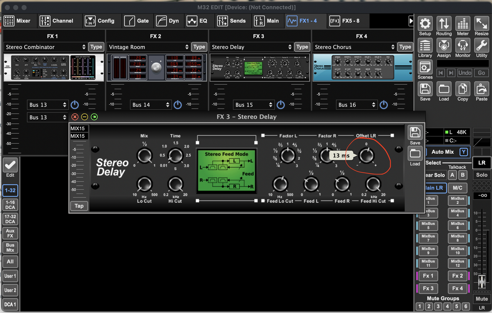The height and width of the screenshot is (313, 492).
Task: Toggle Talkback A
Action: pyautogui.click(x=452, y=175)
